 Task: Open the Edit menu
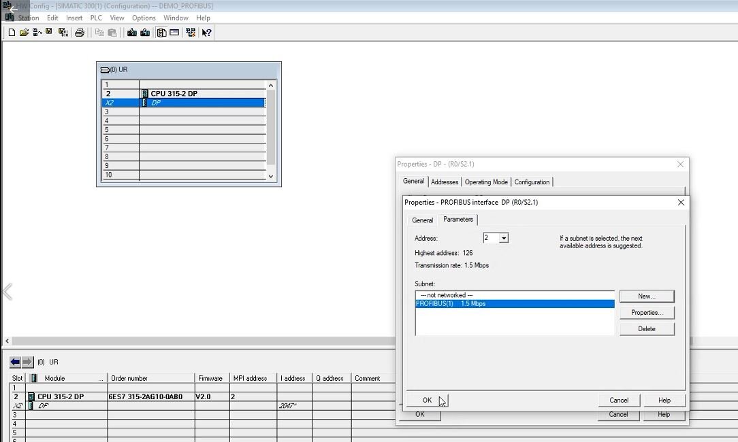click(52, 18)
